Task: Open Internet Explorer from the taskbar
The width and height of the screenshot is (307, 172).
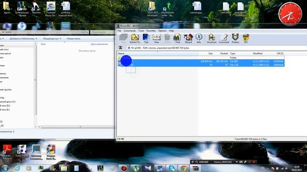Action: click(x=17, y=168)
